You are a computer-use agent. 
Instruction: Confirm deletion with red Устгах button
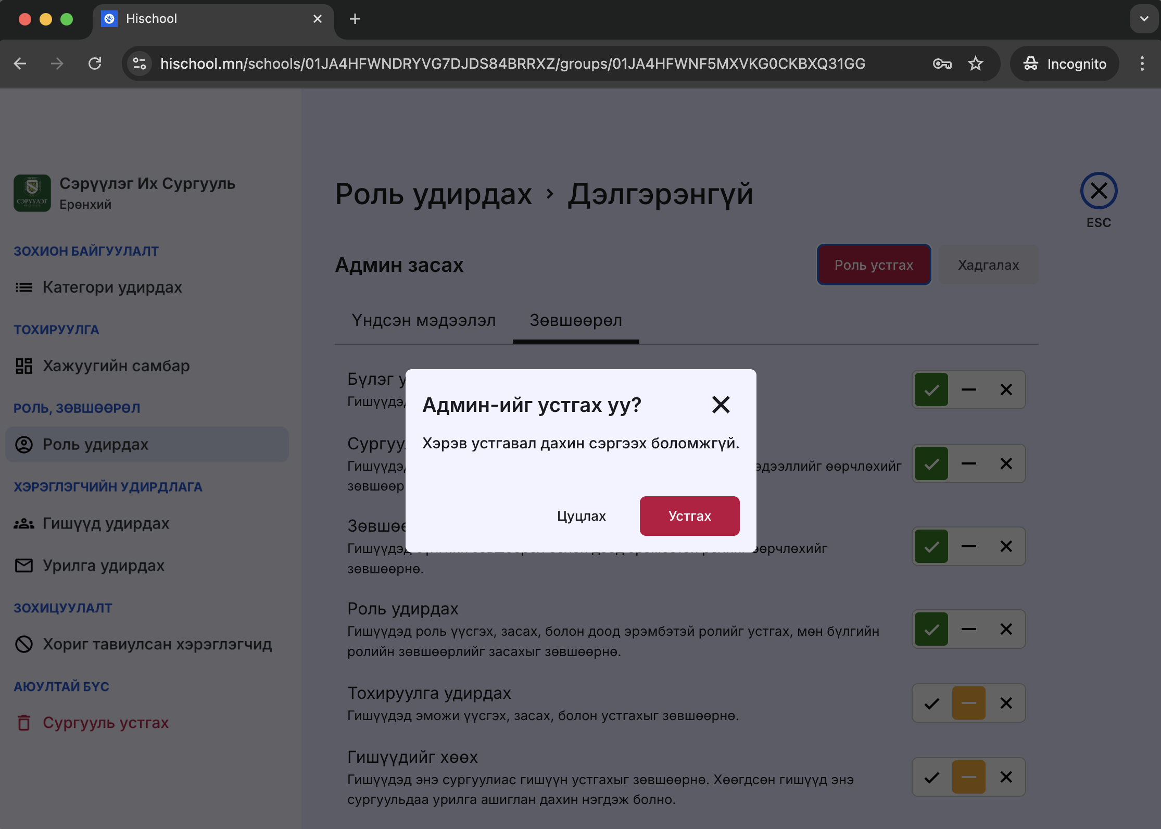point(689,516)
